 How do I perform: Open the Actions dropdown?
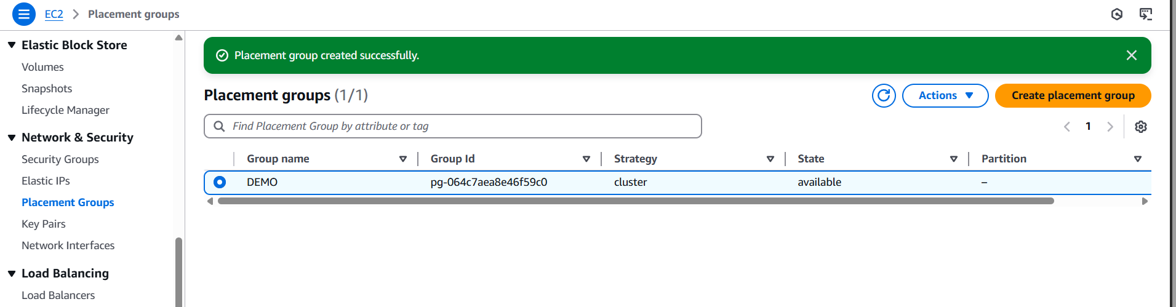(945, 95)
